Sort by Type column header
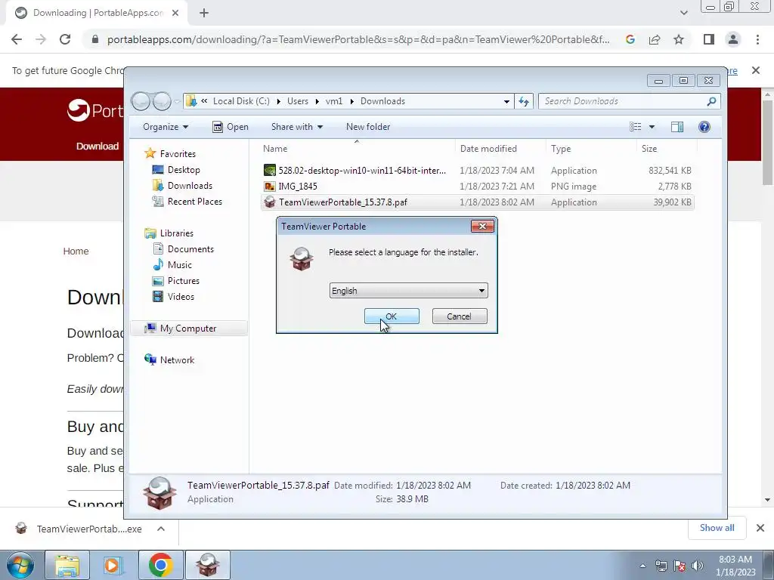The image size is (774, 580). [x=561, y=149]
